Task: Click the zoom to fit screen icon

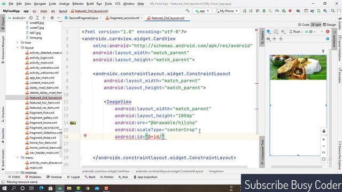Action: coord(324,159)
